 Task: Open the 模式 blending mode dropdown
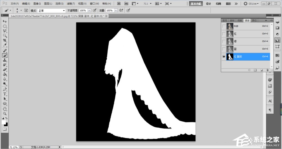tap(52, 10)
